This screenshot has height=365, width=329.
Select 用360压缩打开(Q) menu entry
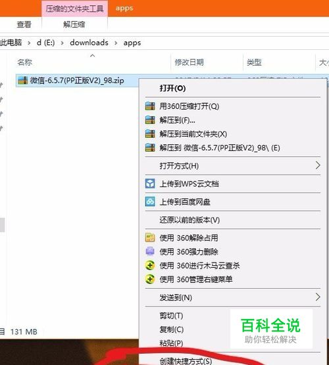pos(190,106)
